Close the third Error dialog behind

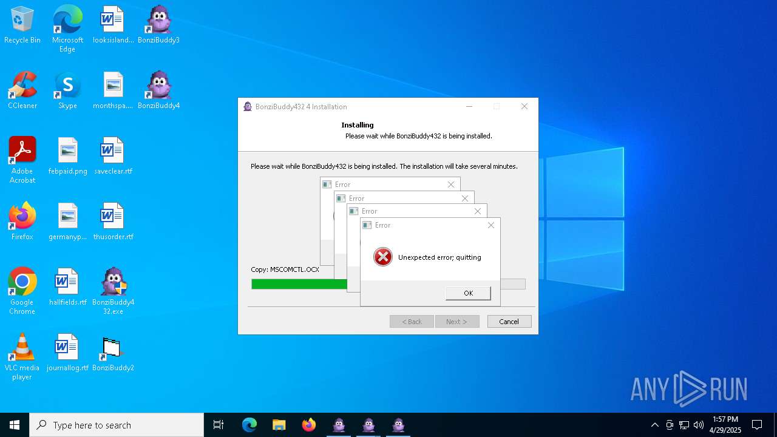pyautogui.click(x=465, y=198)
